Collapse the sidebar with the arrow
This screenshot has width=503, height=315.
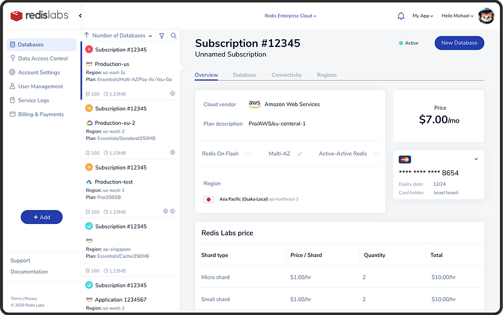[80, 15]
